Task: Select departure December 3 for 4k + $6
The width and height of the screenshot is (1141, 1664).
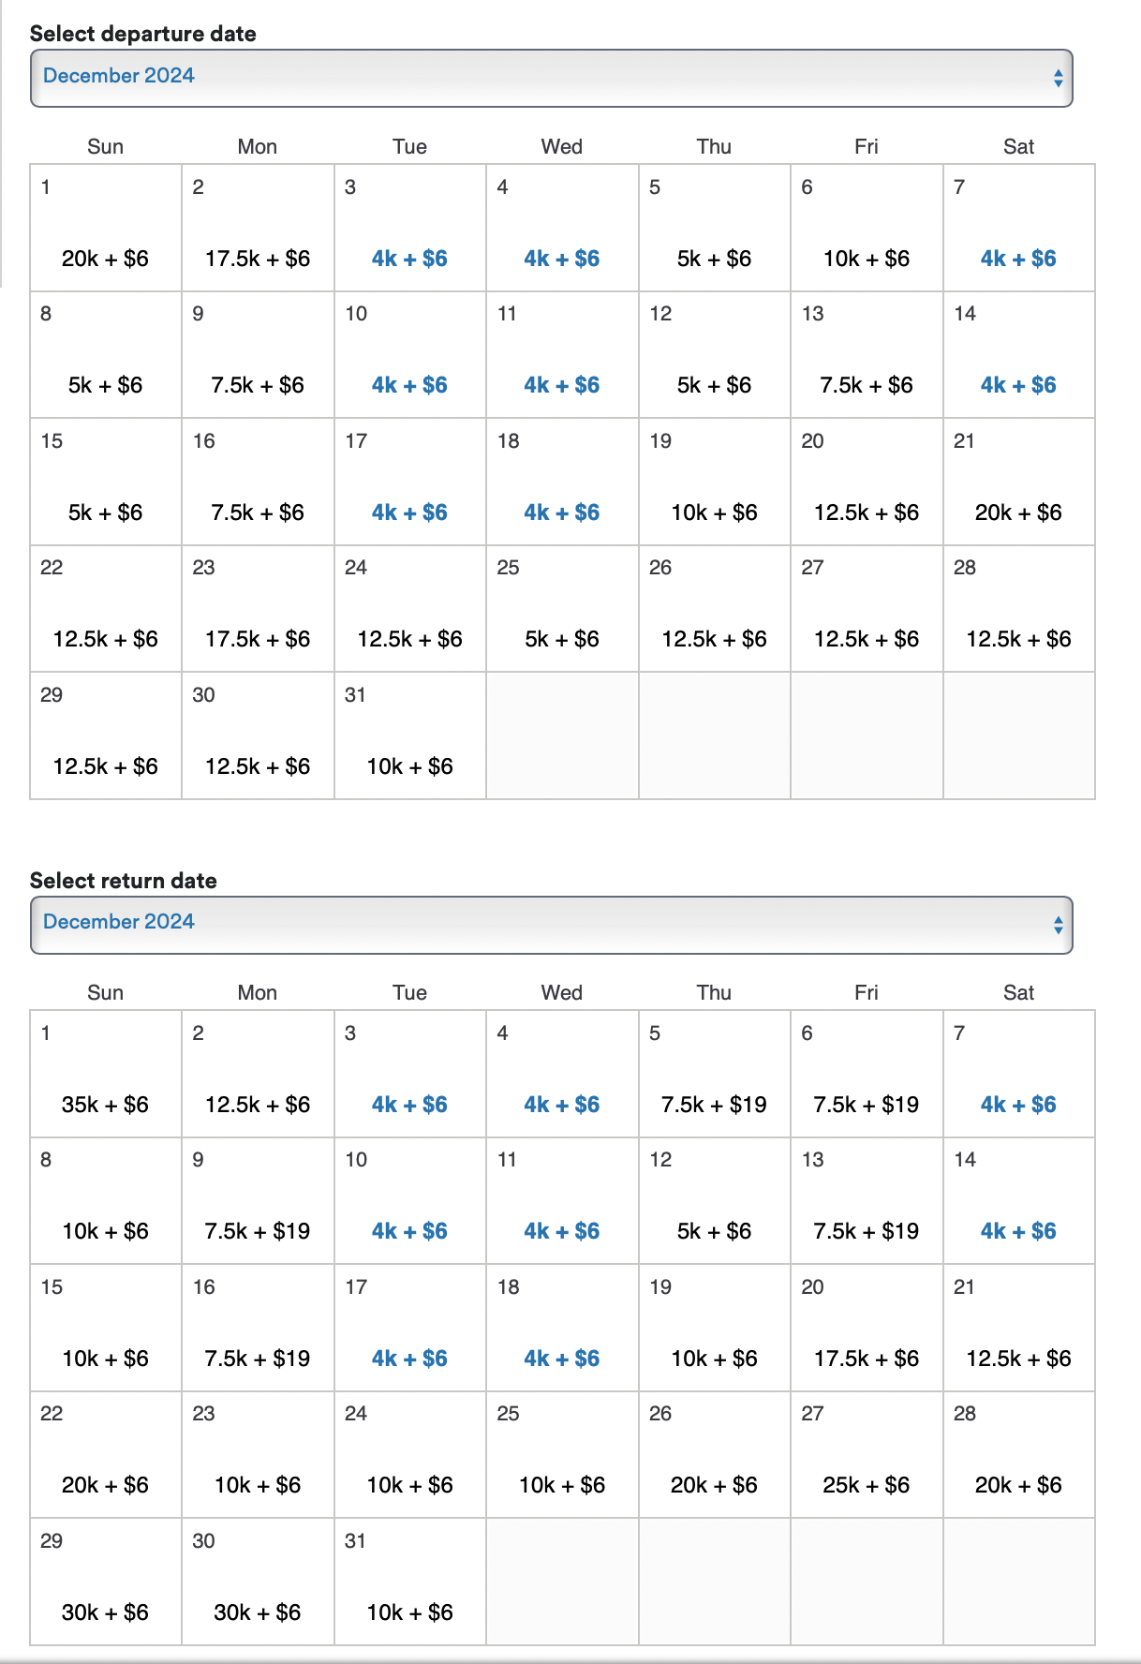Action: point(409,259)
